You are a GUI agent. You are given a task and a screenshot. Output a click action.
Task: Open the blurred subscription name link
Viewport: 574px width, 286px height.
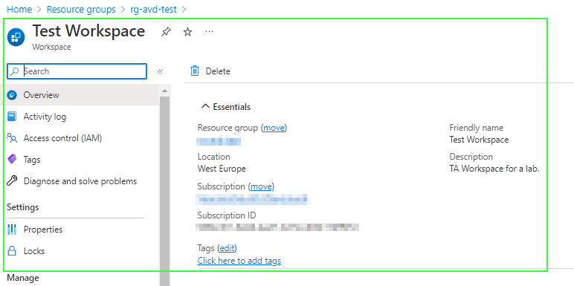coord(252,198)
